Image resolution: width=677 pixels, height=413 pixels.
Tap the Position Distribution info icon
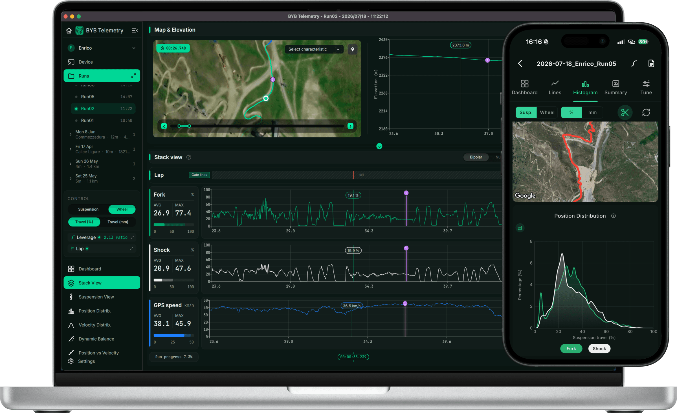click(x=613, y=216)
